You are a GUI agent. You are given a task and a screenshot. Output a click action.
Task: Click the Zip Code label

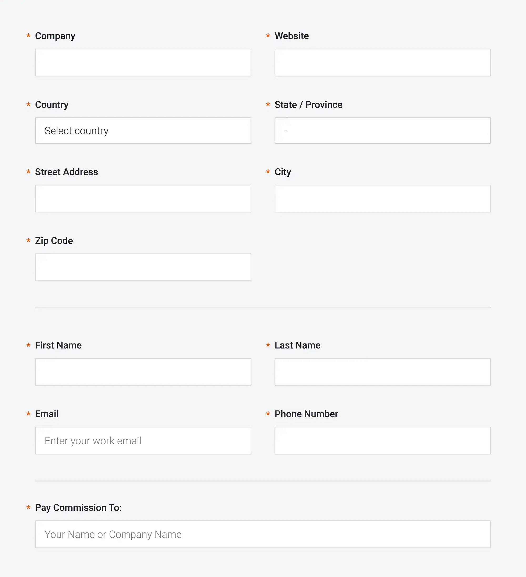pos(54,241)
